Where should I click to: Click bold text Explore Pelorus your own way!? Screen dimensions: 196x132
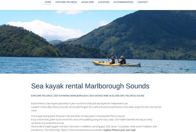pyautogui.click(x=120, y=130)
